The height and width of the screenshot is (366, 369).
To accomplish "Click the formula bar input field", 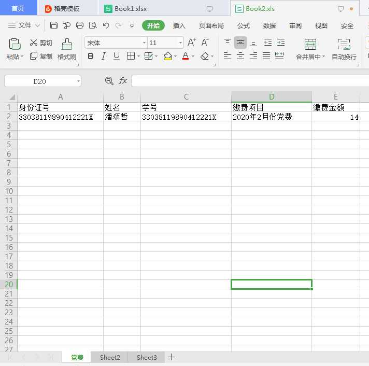I will coord(250,81).
